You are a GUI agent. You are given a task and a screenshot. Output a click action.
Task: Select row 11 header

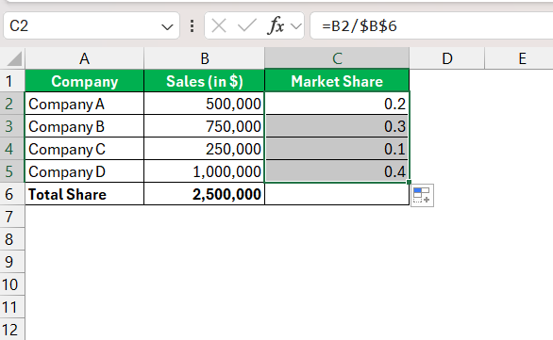(x=12, y=307)
